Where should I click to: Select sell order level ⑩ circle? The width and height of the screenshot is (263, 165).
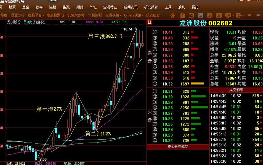155,32
